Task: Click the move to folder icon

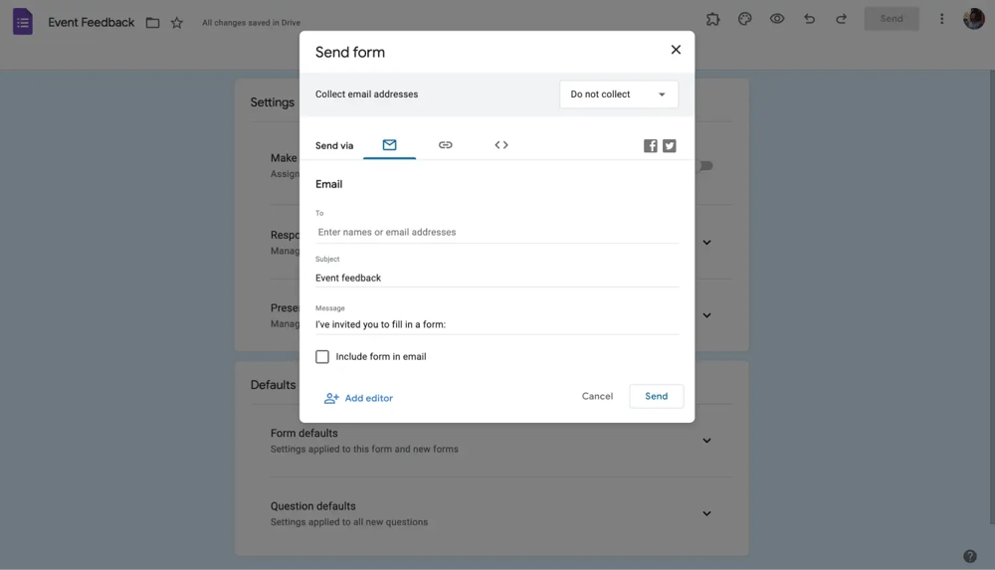Action: [x=152, y=23]
